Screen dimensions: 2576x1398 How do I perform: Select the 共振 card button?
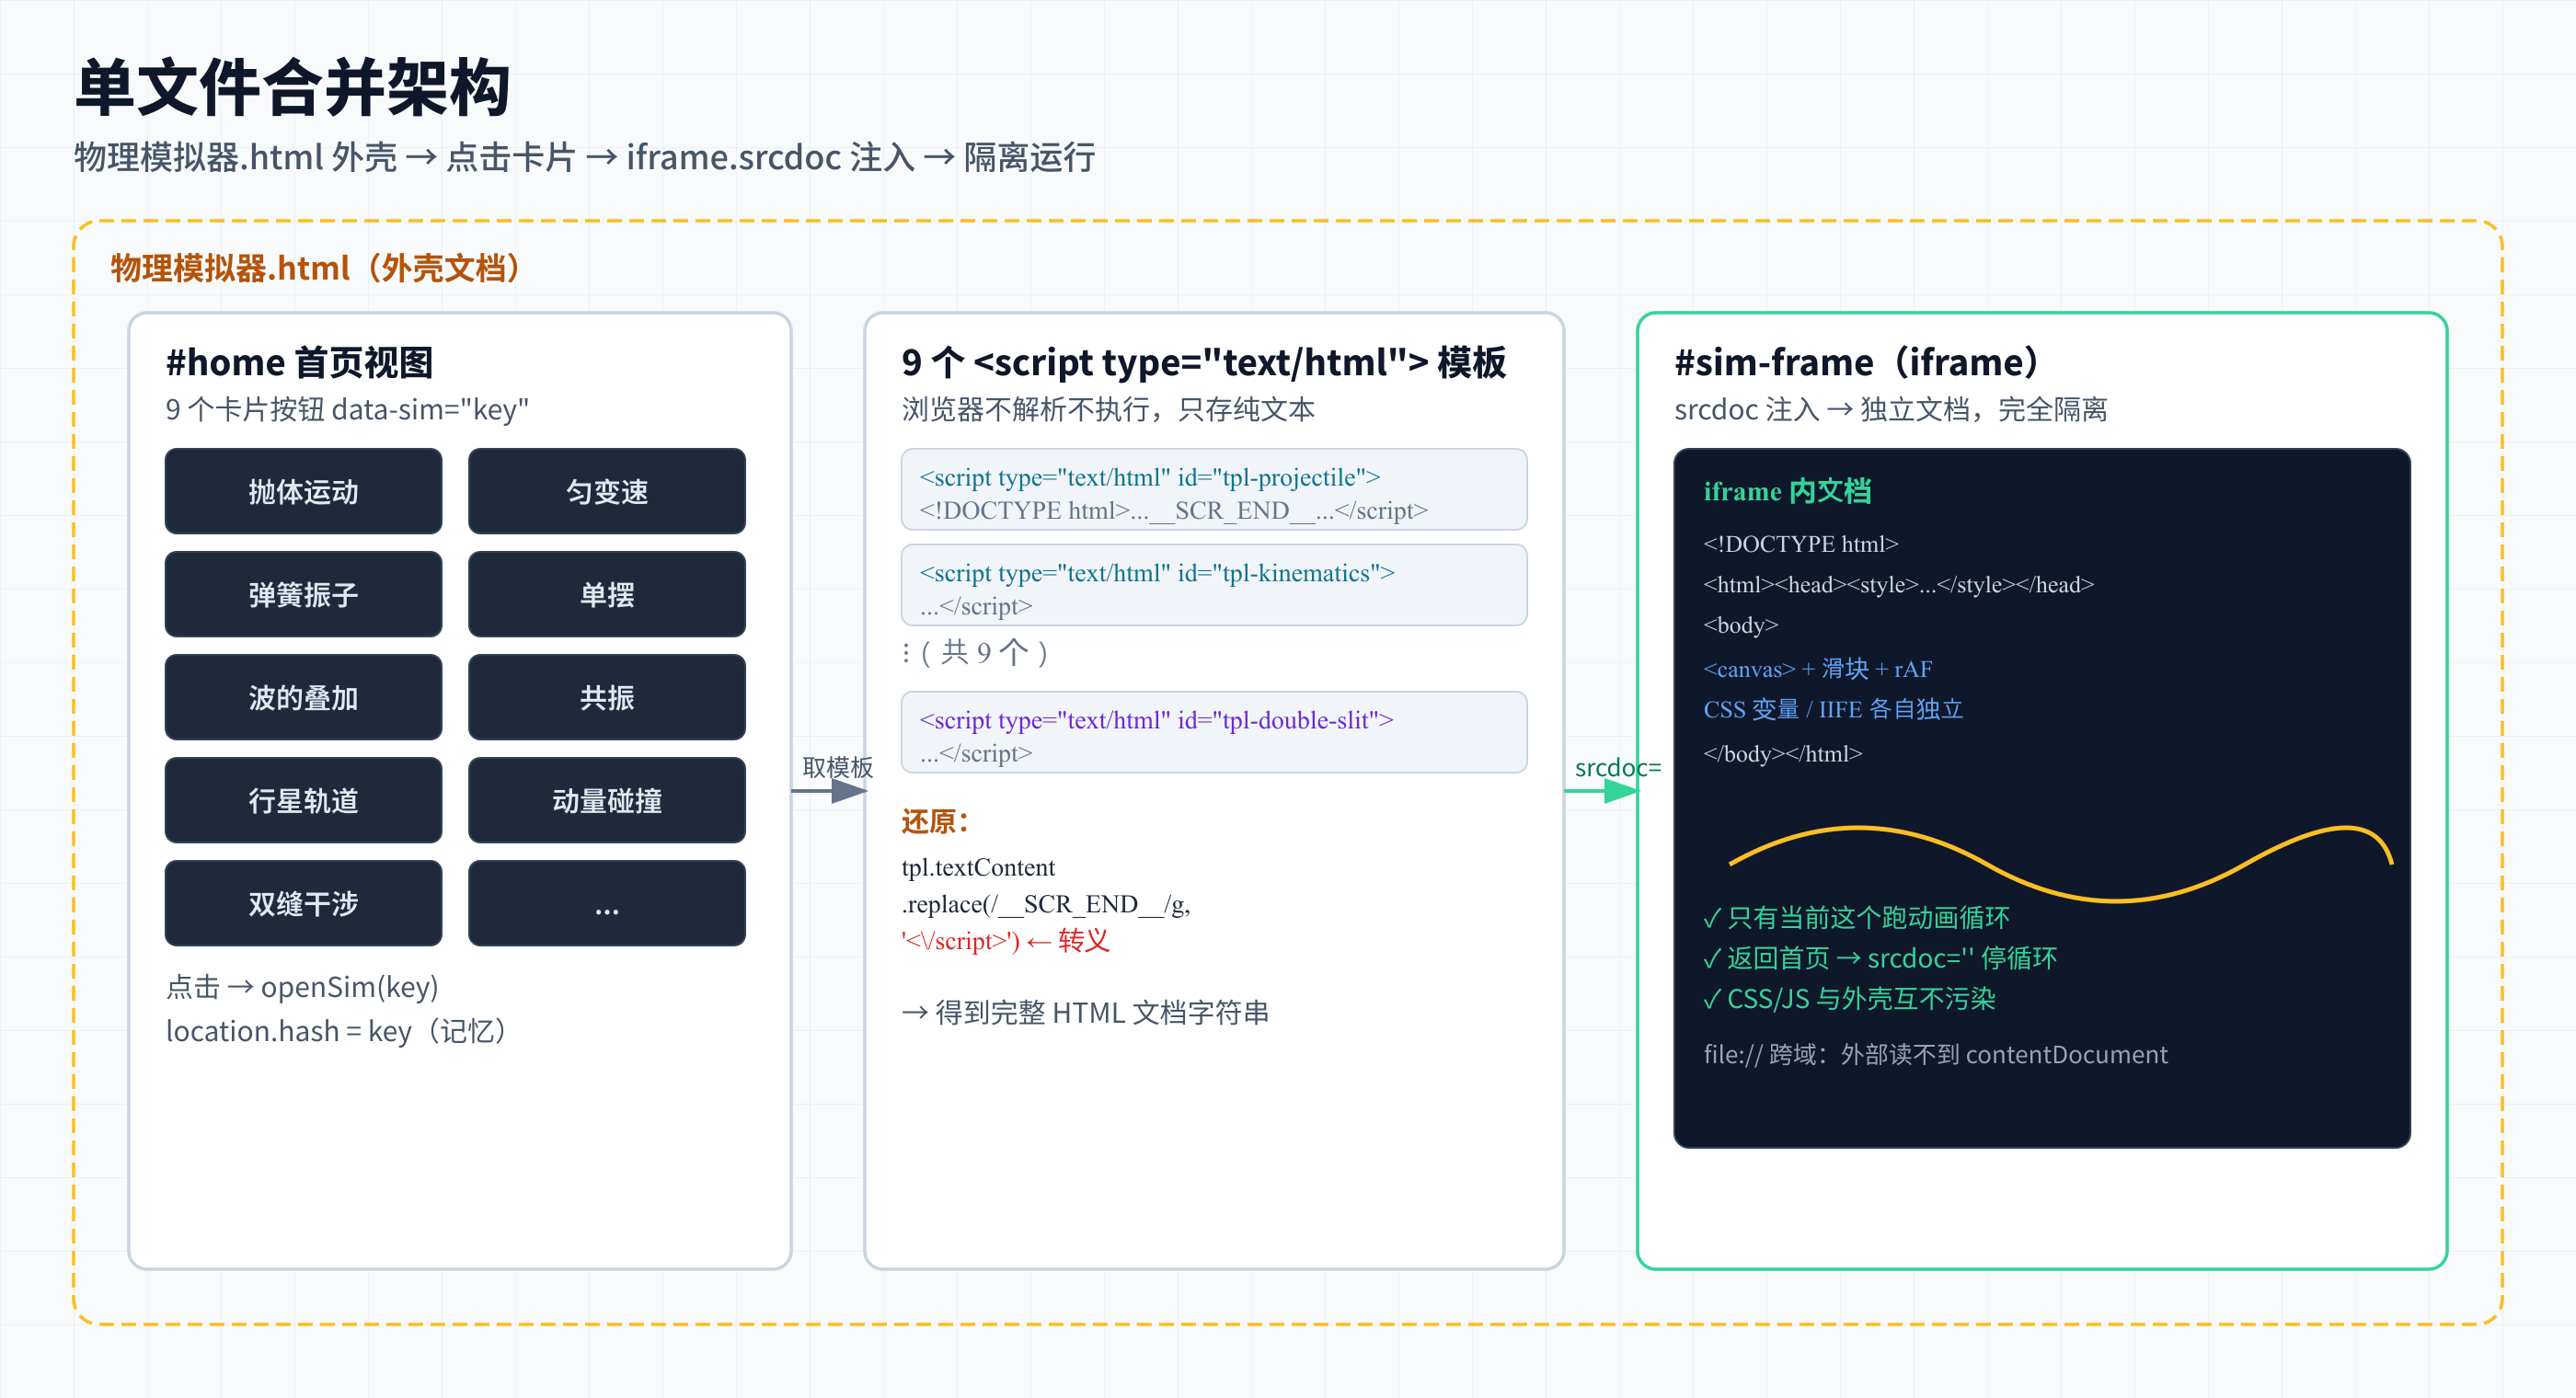click(607, 697)
